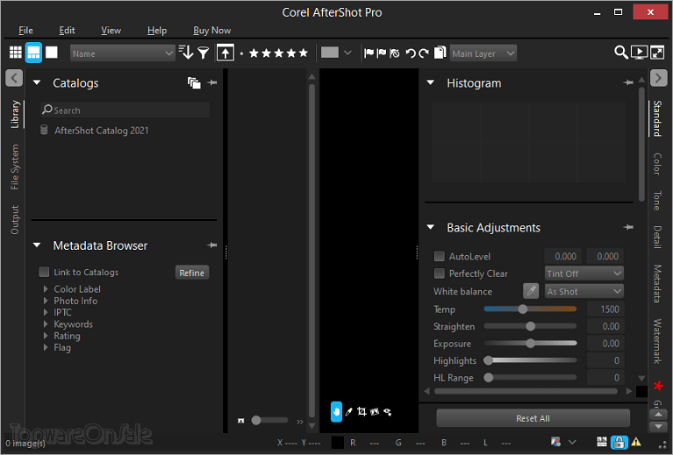
Task: Open the magnifier search tool
Action: [620, 53]
